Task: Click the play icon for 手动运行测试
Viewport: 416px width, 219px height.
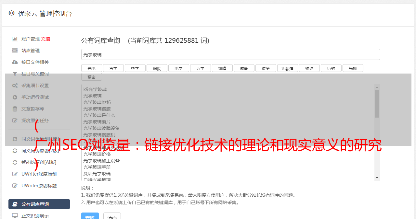Action: coord(15,97)
